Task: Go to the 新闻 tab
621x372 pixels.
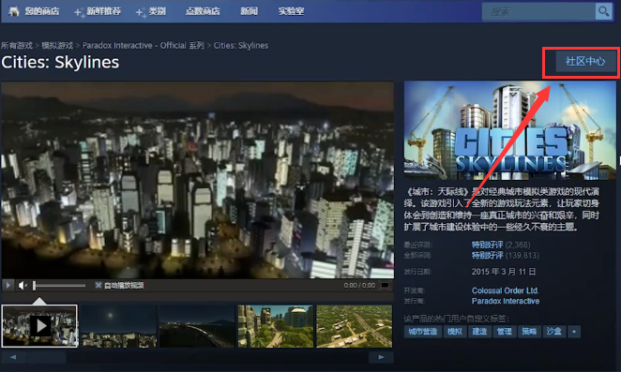Action: 249,11
